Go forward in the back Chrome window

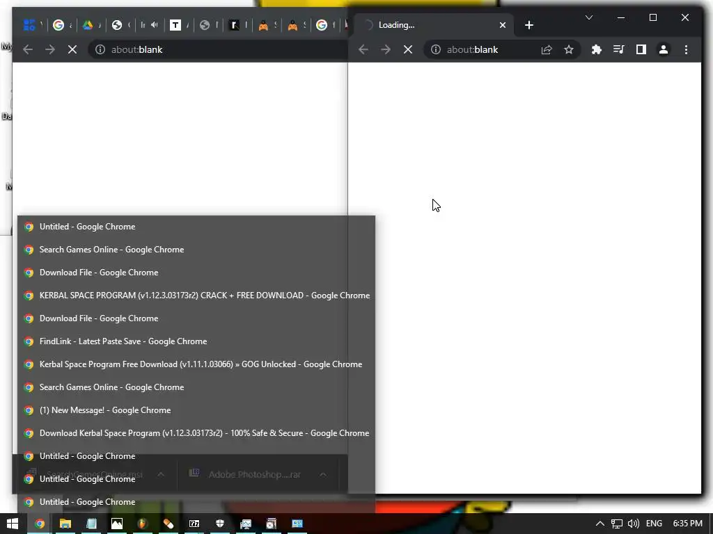(50, 49)
